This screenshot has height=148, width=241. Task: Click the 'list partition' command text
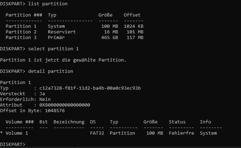pyautogui.click(x=47, y=4)
